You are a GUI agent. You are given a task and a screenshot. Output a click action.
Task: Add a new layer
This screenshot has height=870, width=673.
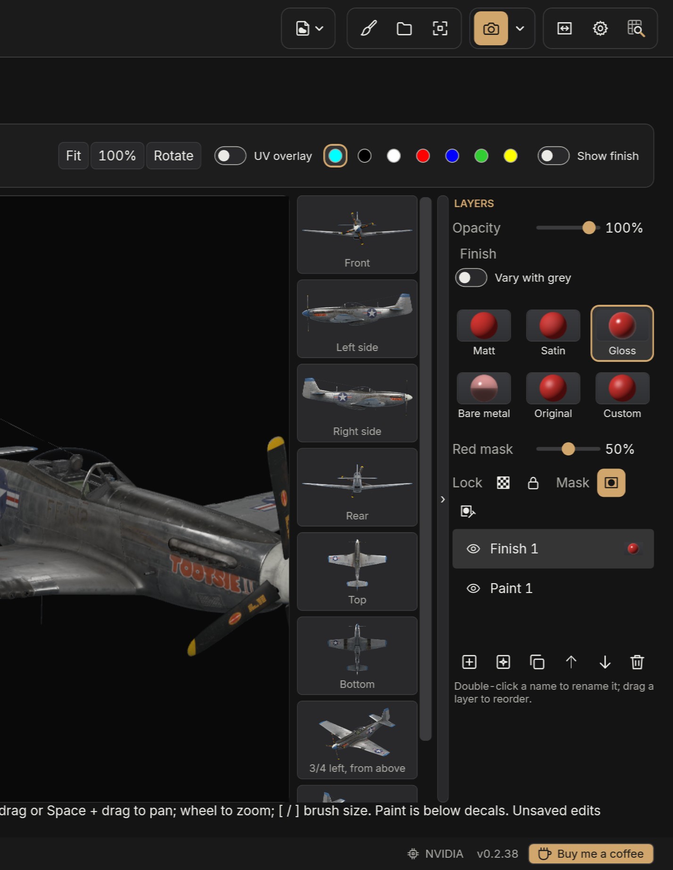click(469, 662)
